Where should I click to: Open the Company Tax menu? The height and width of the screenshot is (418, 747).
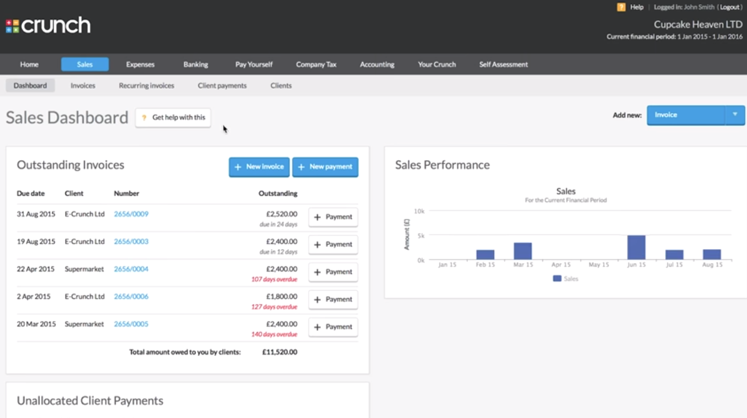[x=316, y=64]
